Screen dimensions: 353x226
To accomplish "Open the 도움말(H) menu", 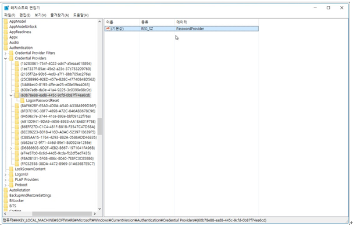I will click(81, 15).
